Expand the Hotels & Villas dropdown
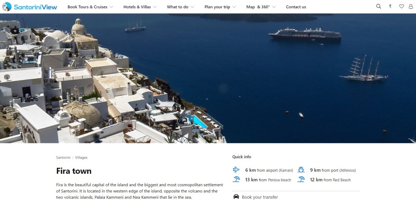This screenshot has width=416, height=201. [x=140, y=7]
